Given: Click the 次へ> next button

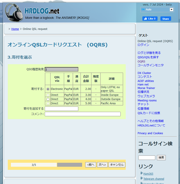Looking at the screenshot, I should point(102,165).
